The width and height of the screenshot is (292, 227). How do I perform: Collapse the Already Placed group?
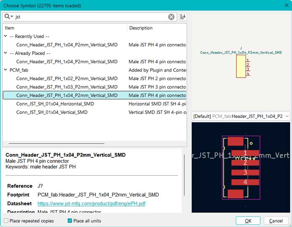click(x=5, y=53)
